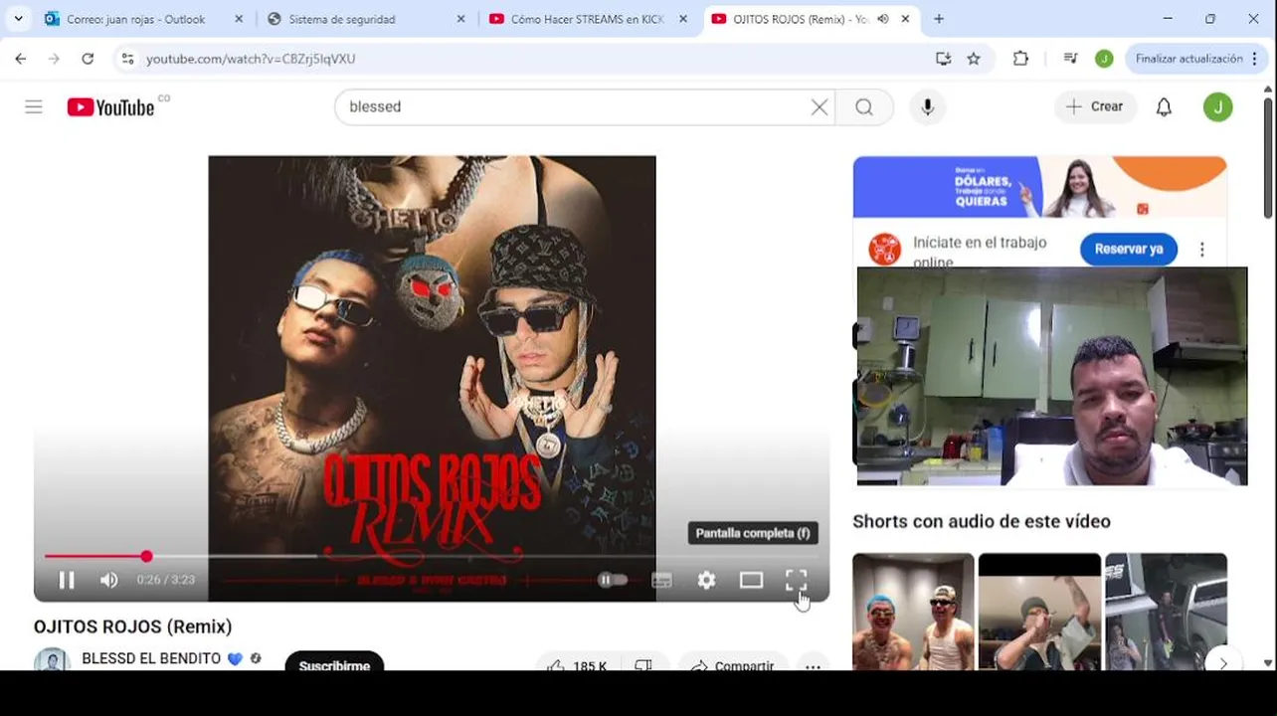Run search with magnifier button
This screenshot has height=716, width=1277.
(864, 106)
